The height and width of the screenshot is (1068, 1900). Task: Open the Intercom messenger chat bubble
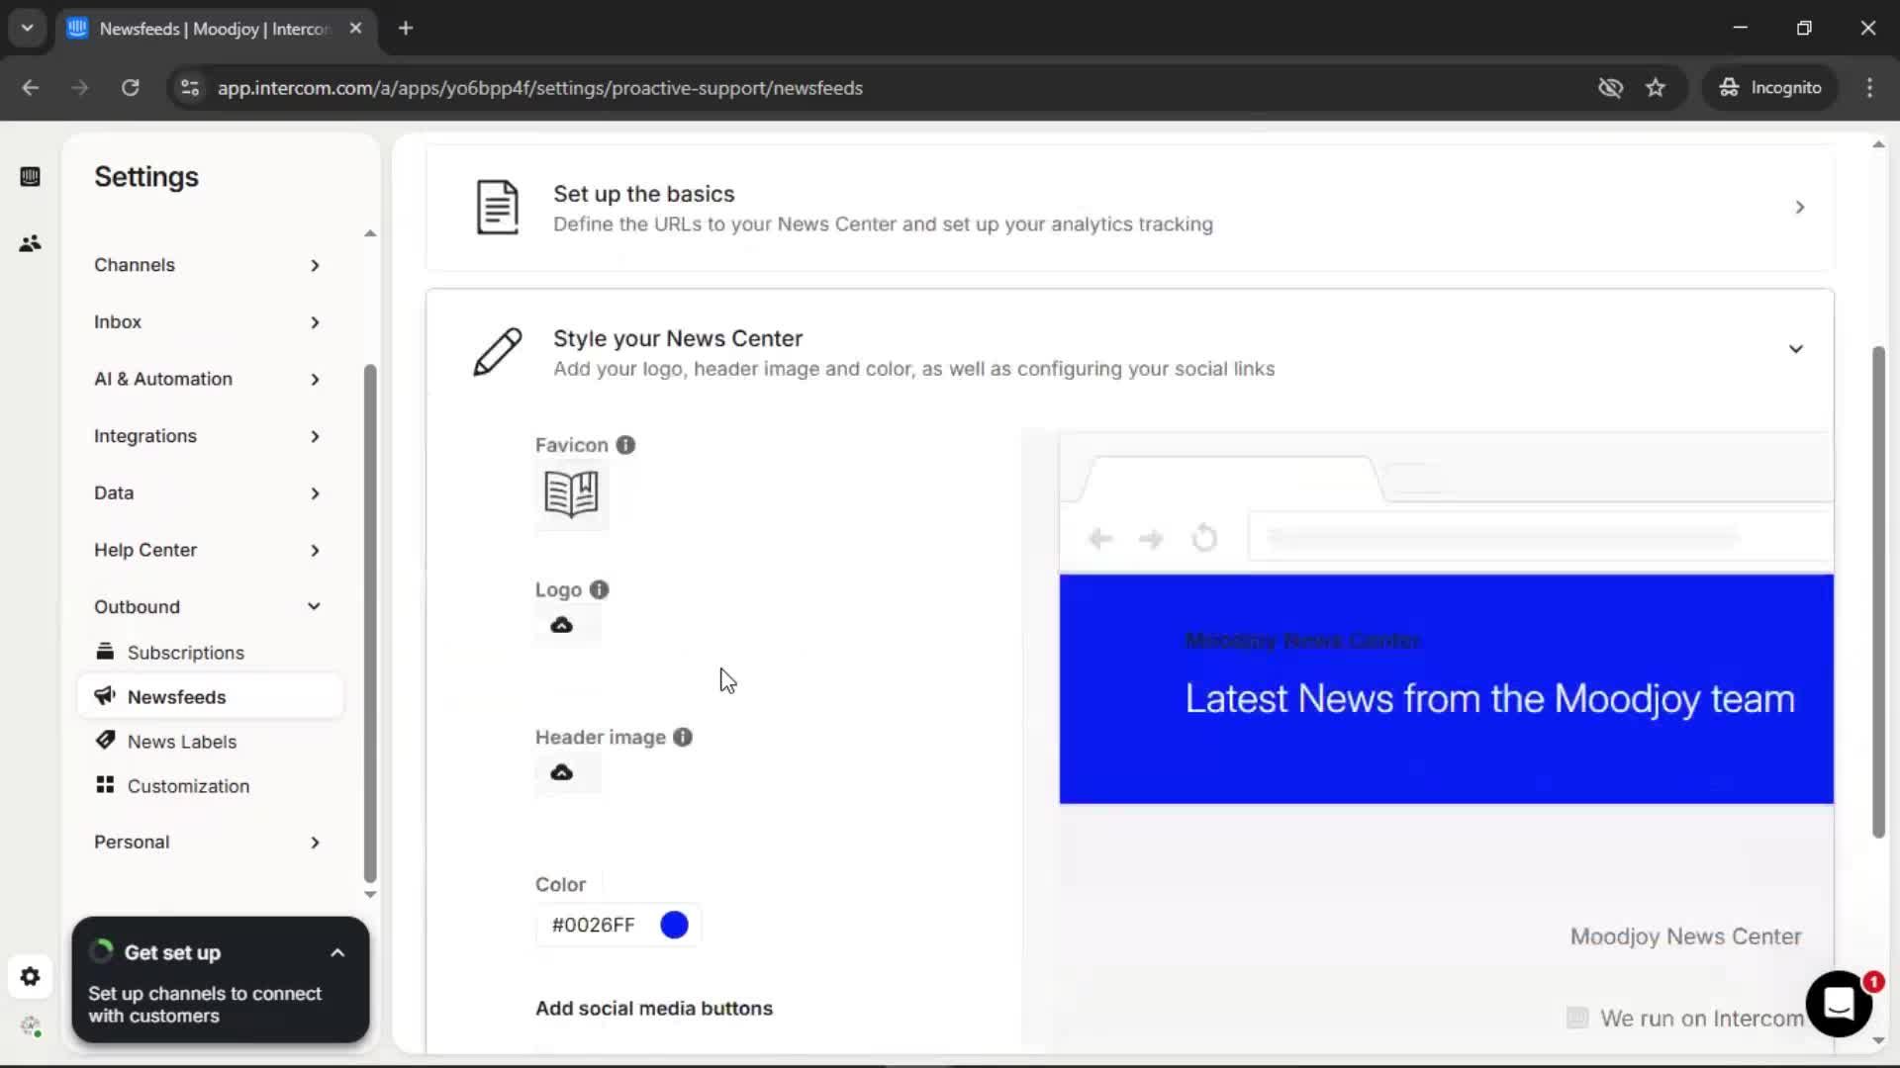(1839, 1004)
